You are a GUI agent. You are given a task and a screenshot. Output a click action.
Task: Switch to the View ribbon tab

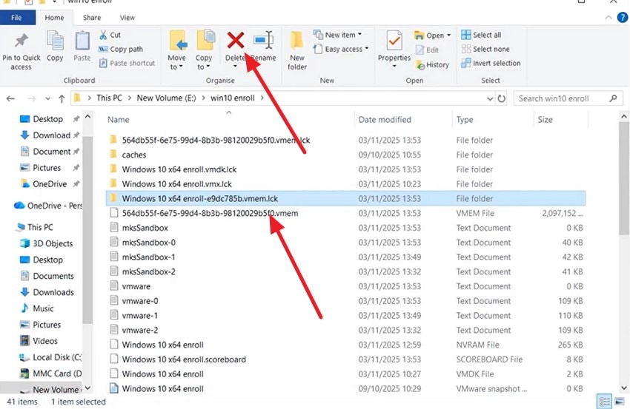click(x=127, y=18)
